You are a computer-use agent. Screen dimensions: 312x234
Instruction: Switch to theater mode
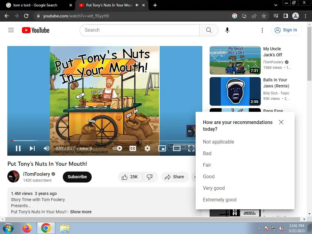pos(177,148)
